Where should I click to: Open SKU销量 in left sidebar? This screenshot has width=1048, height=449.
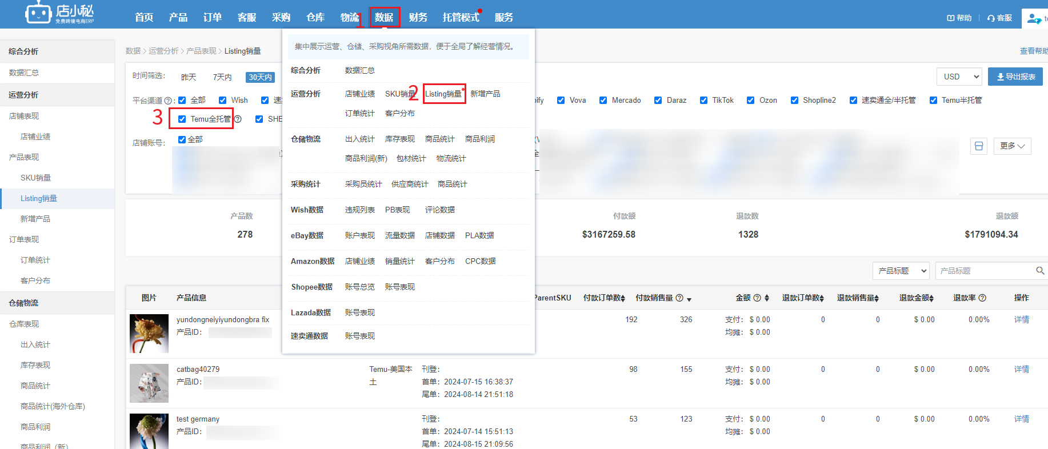point(36,178)
